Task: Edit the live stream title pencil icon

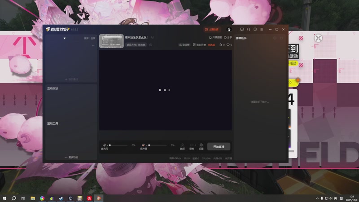Action: [x=153, y=37]
